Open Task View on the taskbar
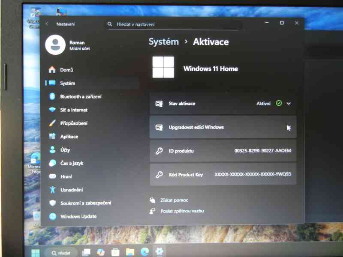 tap(86, 252)
